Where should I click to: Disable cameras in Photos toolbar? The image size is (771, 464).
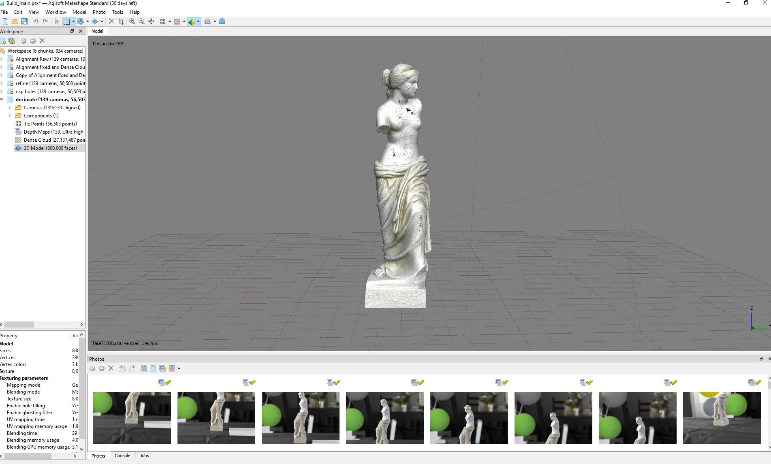pos(102,368)
